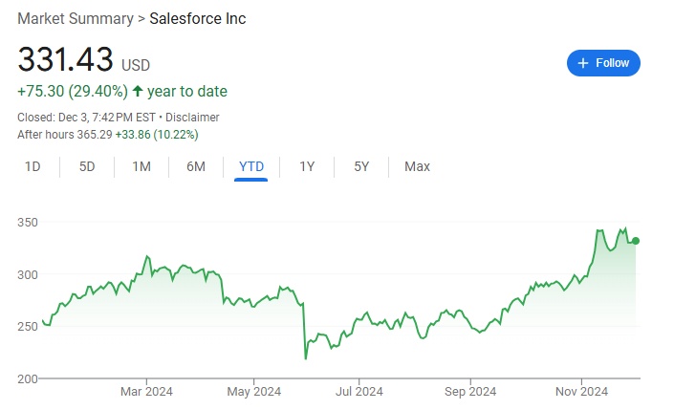This screenshot has width=674, height=410.
Task: Click the Mar 2024 axis label
Action: (x=145, y=390)
